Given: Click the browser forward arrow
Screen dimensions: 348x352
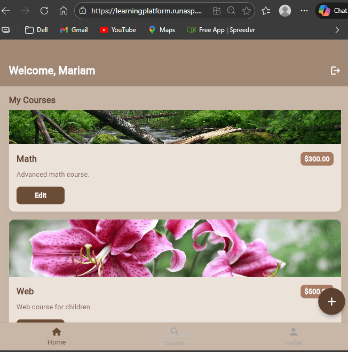Looking at the screenshot, I should (25, 11).
